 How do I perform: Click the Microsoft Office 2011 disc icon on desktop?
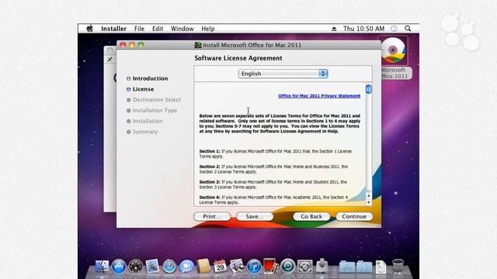[393, 50]
